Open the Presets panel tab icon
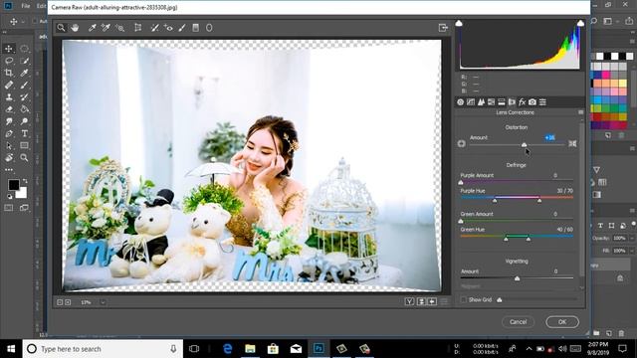Image resolution: width=637 pixels, height=358 pixels. pyautogui.click(x=542, y=101)
